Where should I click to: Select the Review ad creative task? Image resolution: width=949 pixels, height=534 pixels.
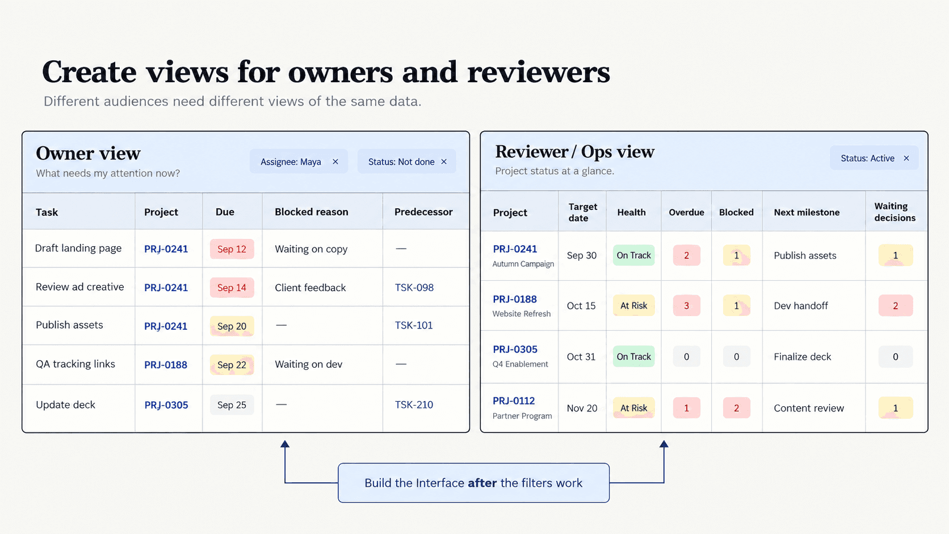click(x=80, y=287)
